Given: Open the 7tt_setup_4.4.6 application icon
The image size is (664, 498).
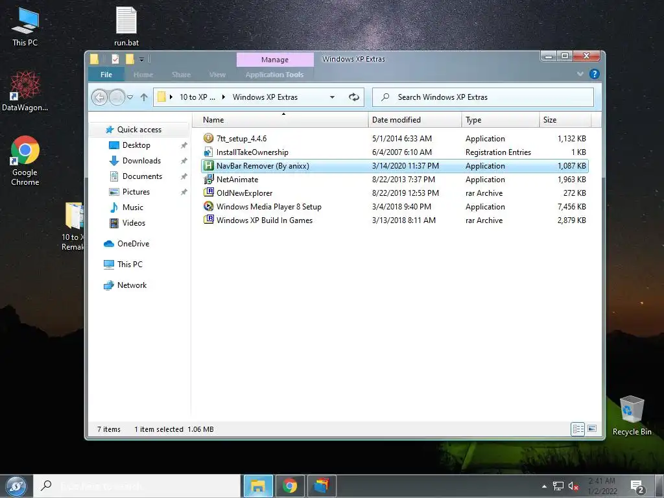Looking at the screenshot, I should [208, 139].
